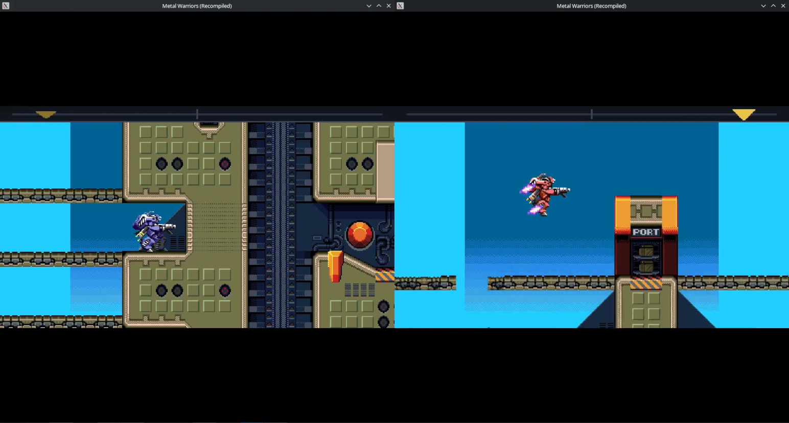Click the bright yellow triangle marker on right bar
This screenshot has height=423, width=789.
click(744, 114)
